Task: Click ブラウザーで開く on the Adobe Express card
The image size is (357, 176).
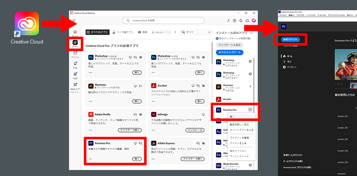Action: point(193,159)
